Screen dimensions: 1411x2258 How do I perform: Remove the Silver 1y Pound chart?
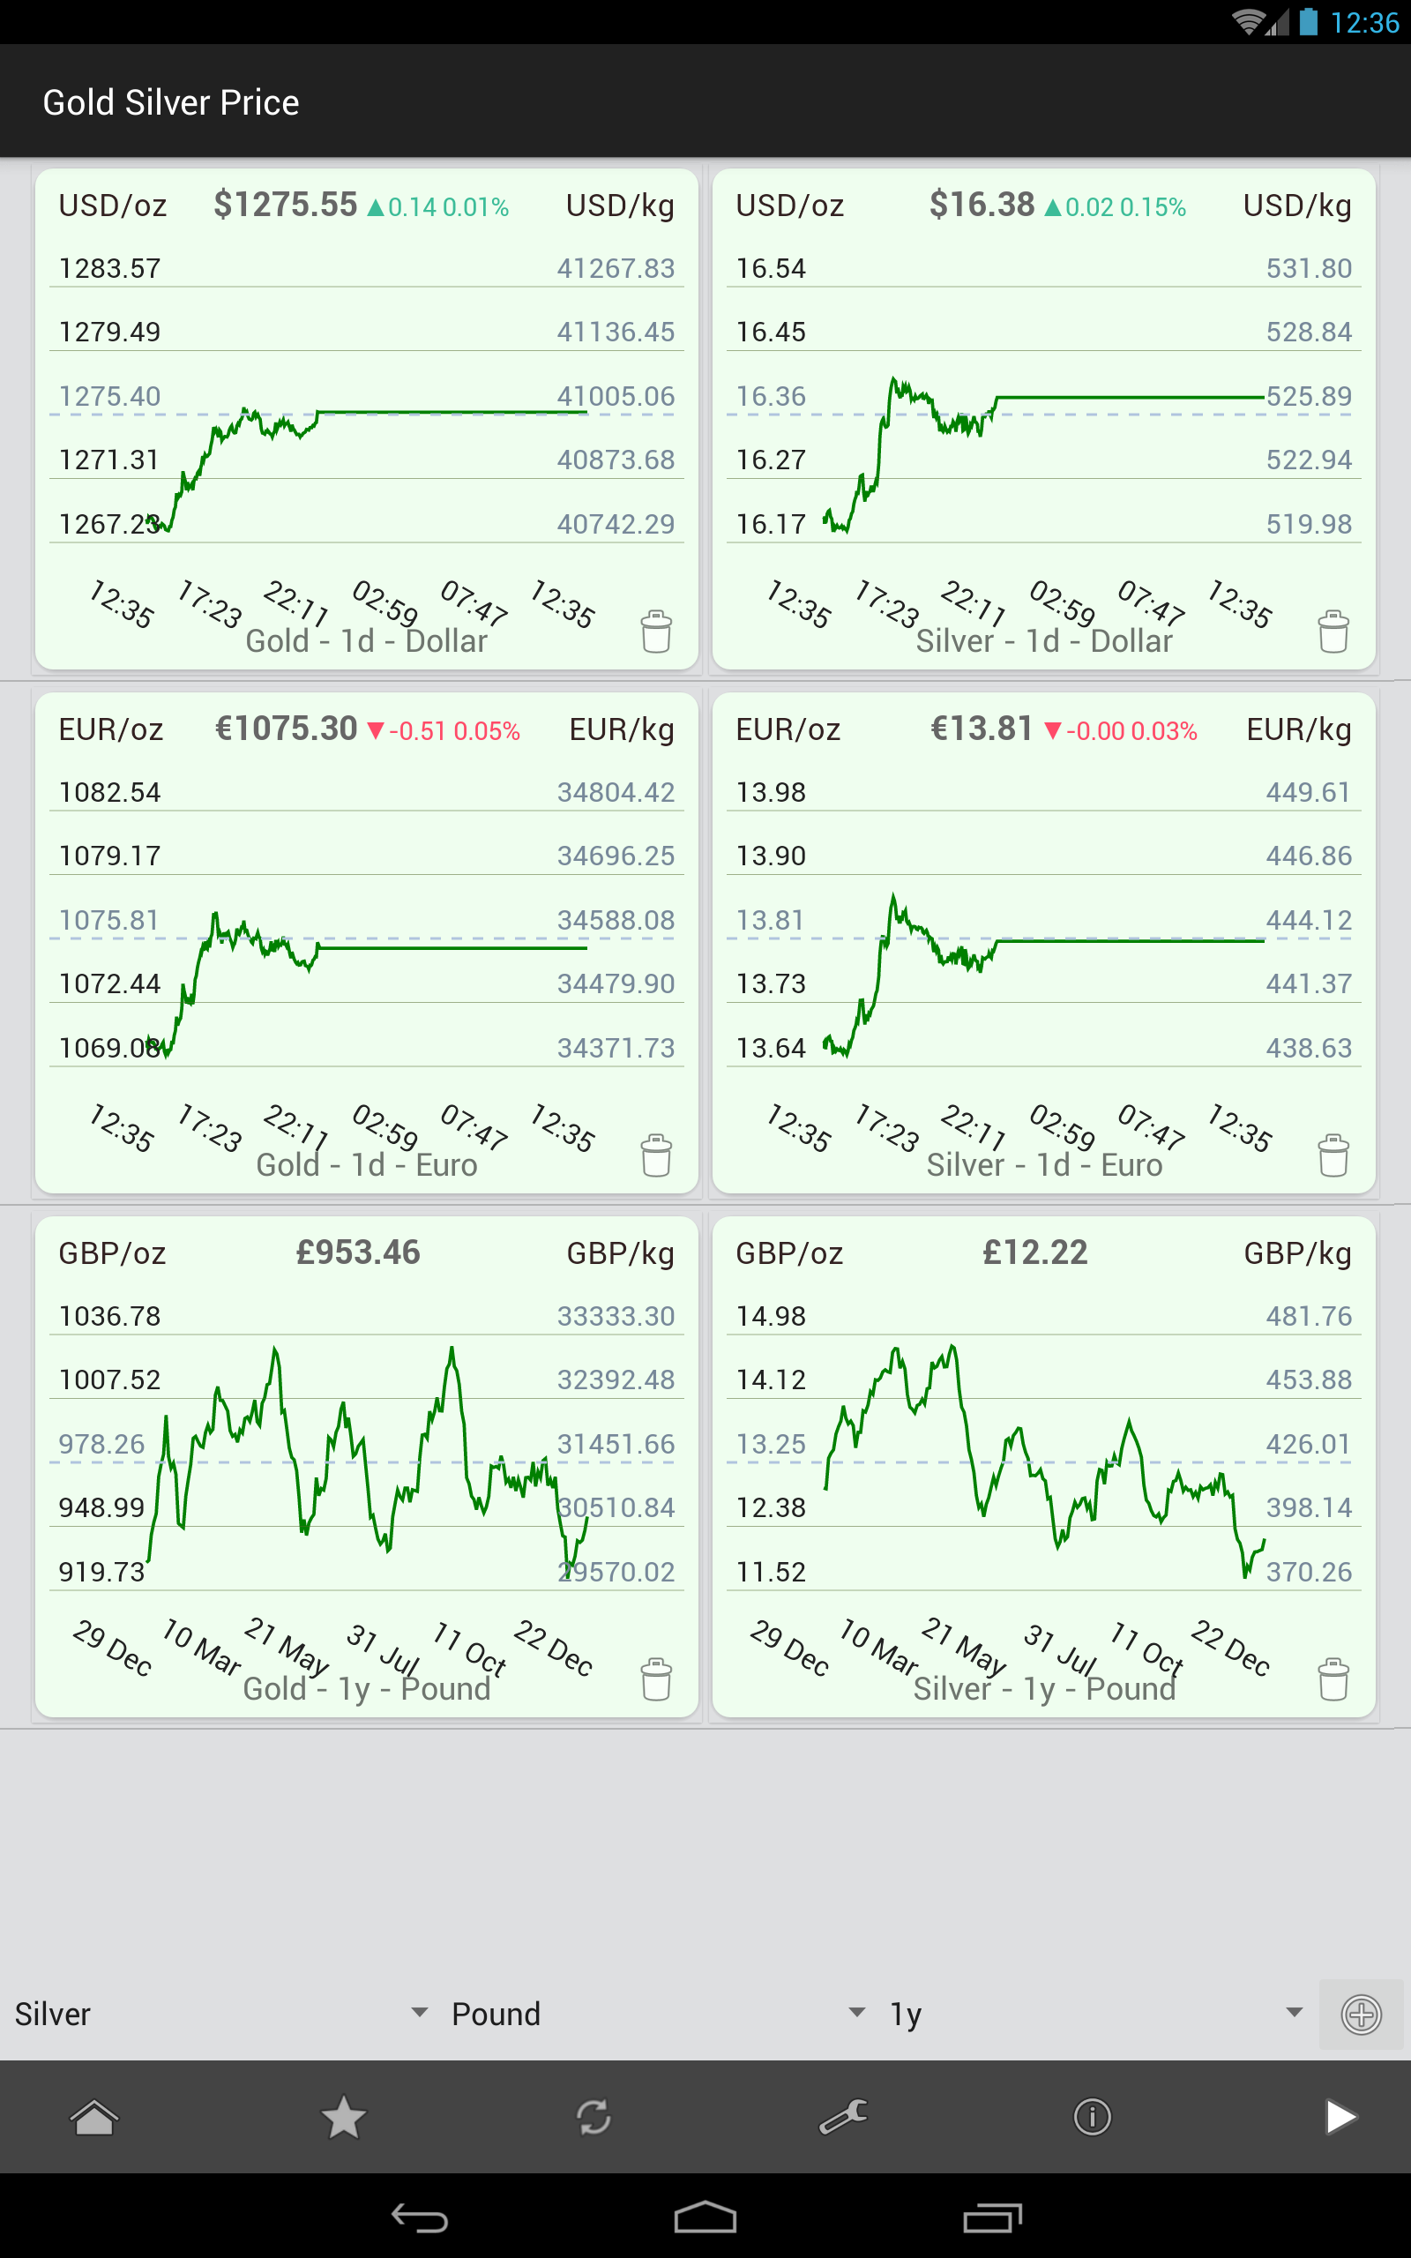(x=1333, y=1679)
